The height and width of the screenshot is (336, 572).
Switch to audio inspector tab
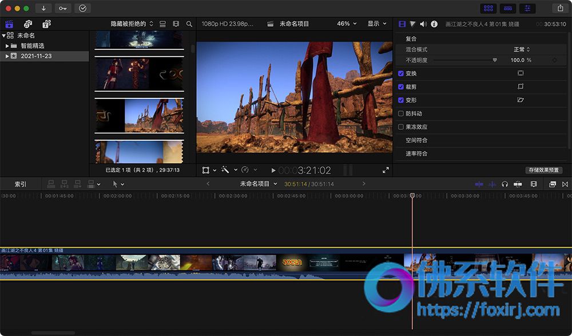point(423,24)
